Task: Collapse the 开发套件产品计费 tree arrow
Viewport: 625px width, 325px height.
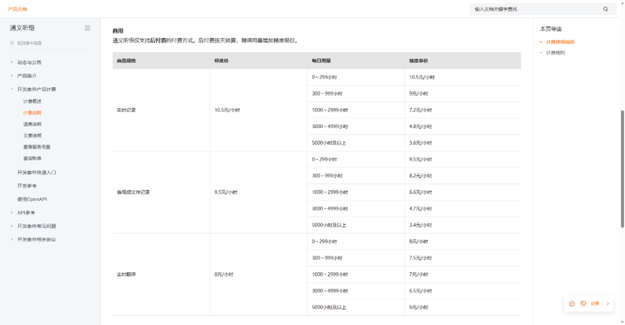Action: [x=12, y=89]
